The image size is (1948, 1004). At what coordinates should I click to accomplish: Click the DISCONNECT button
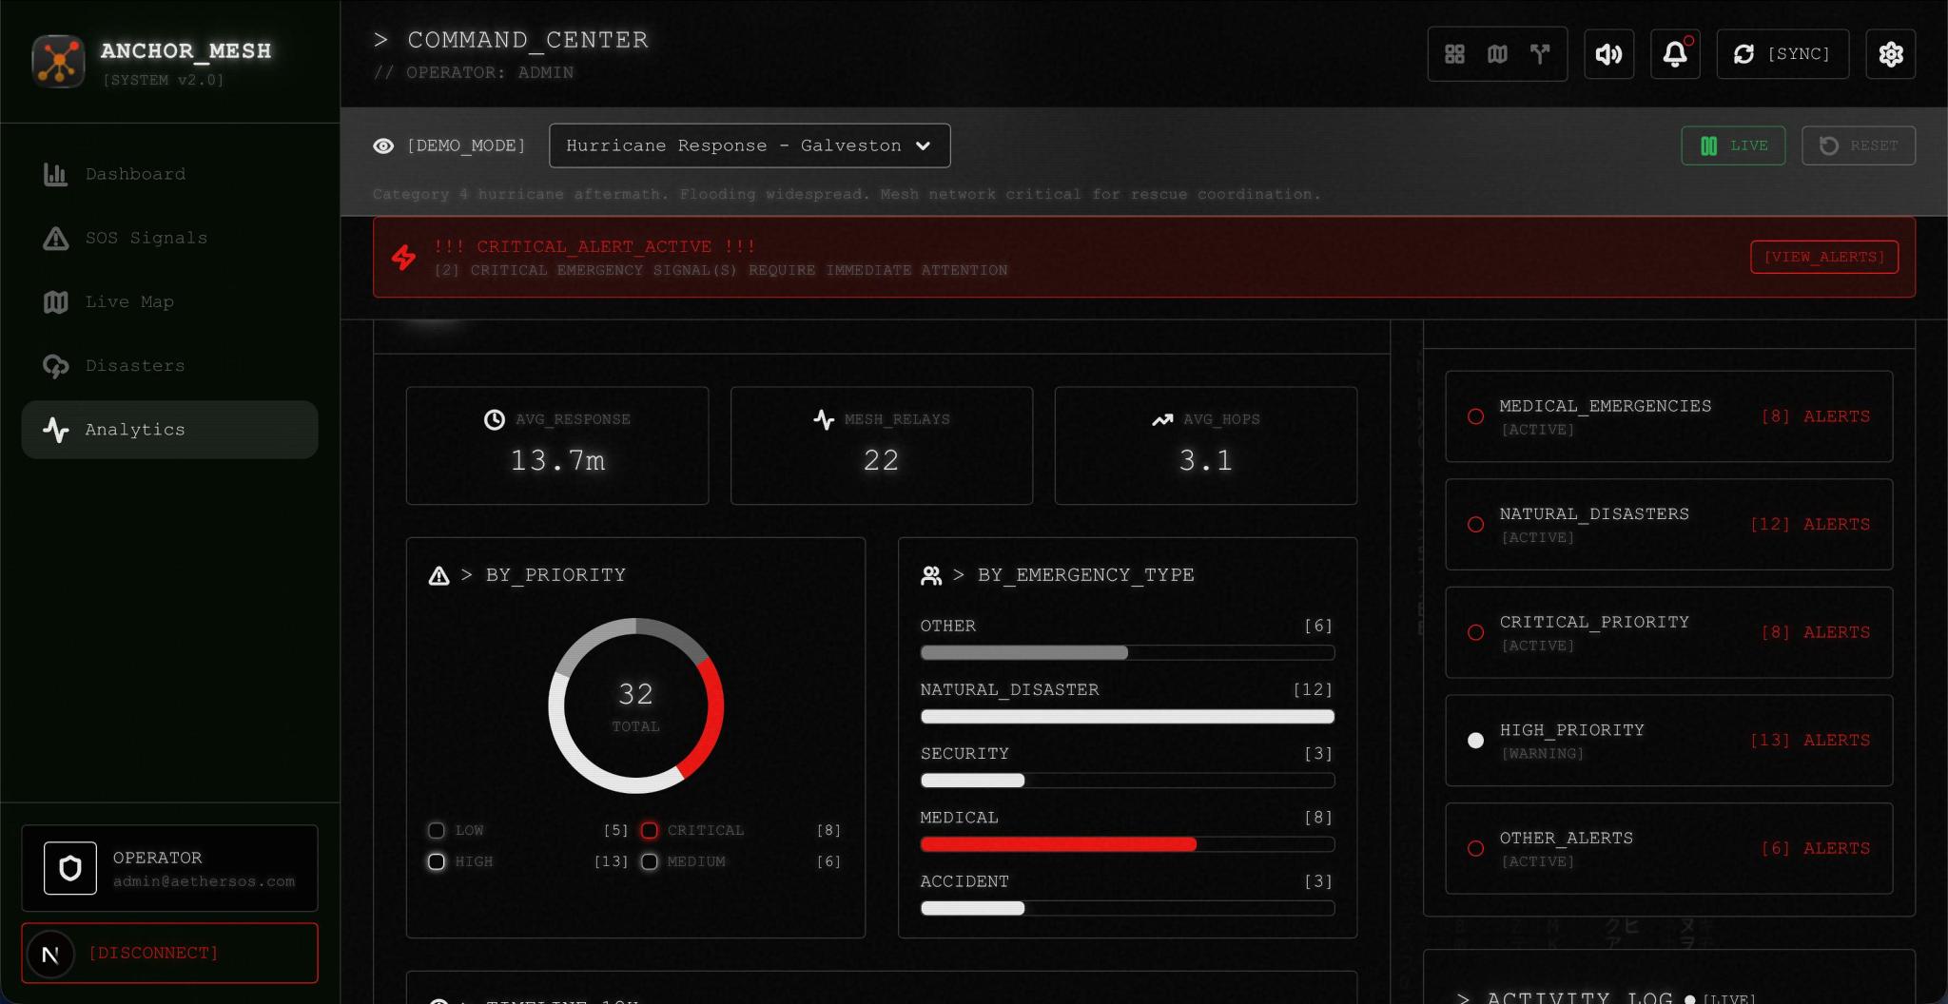(169, 953)
